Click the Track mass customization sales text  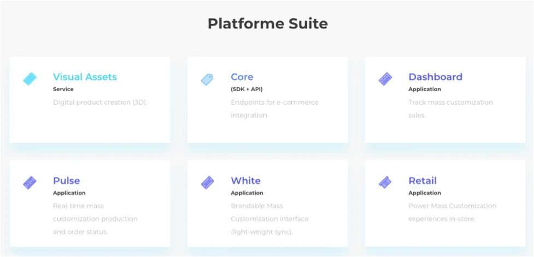(x=451, y=109)
